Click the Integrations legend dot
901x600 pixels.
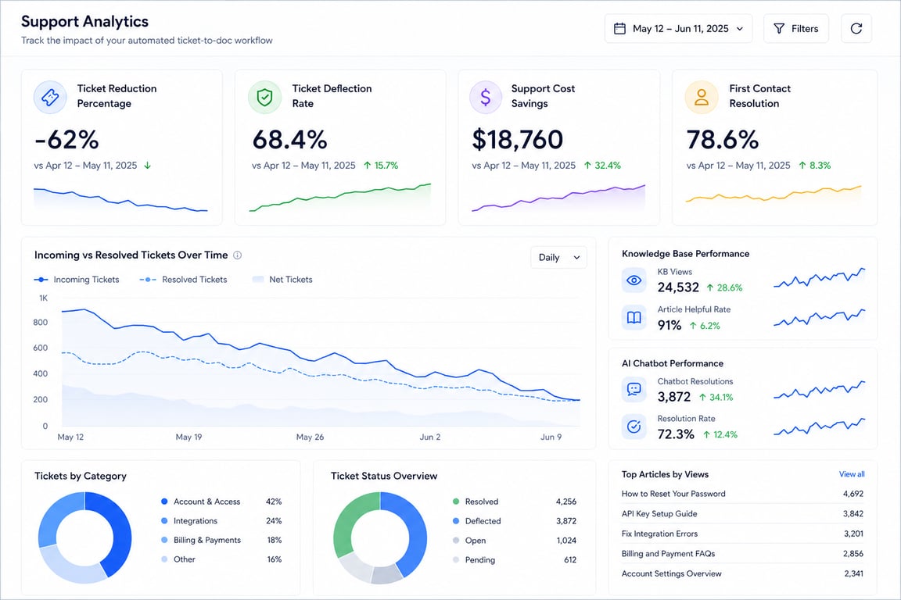click(164, 521)
